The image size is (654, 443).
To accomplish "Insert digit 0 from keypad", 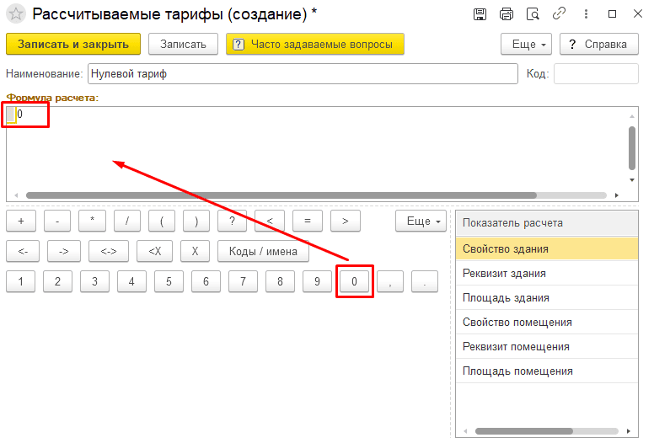I will pos(354,282).
